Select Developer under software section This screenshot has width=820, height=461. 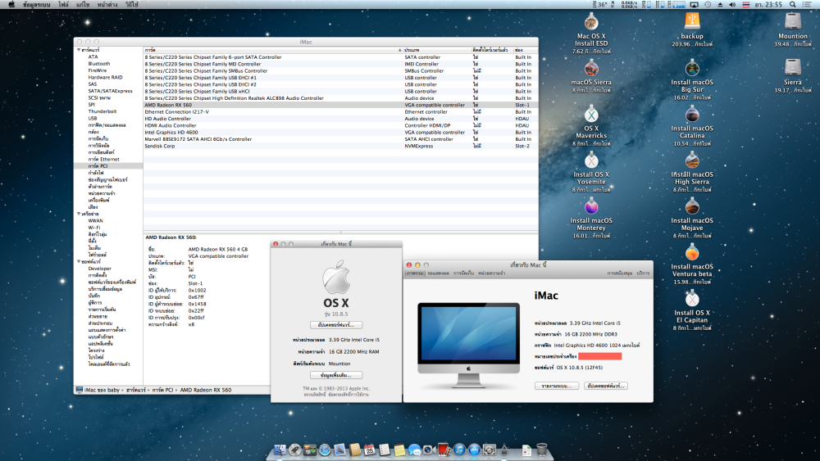[99, 269]
